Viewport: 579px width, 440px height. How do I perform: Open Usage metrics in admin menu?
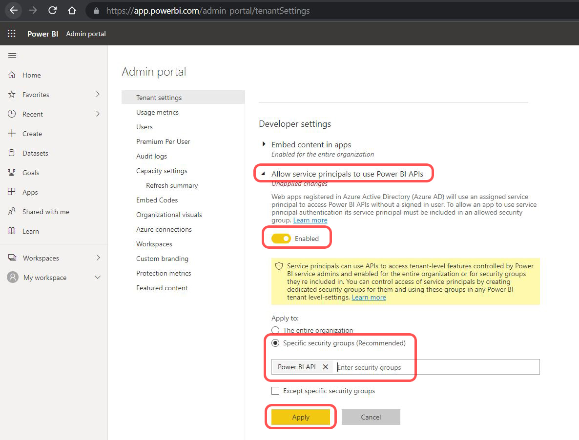[157, 112]
